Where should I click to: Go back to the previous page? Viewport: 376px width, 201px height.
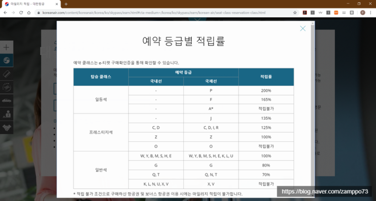[5, 13]
